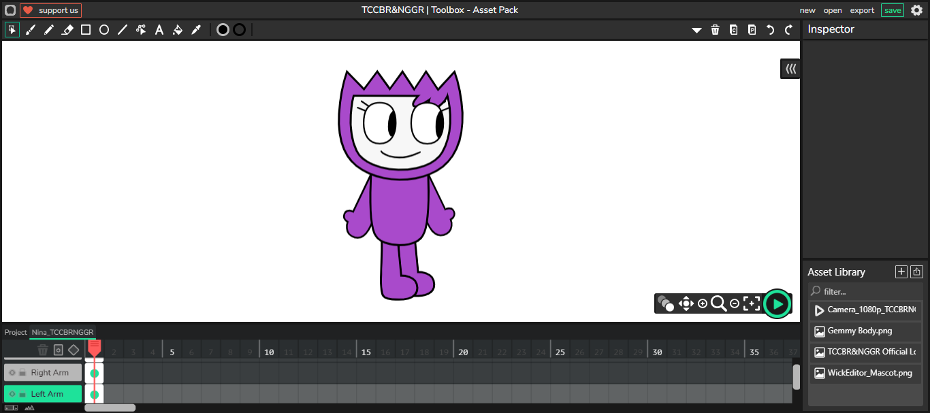Select the Fill Bucket tool
The width and height of the screenshot is (930, 413).
tap(178, 30)
